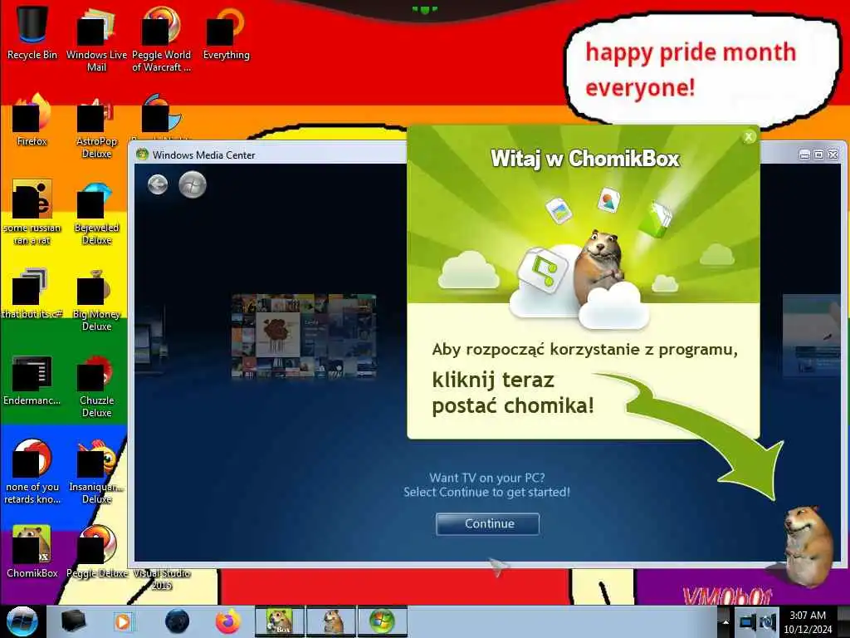Maximize the Windows Media Center window

pyautogui.click(x=818, y=155)
